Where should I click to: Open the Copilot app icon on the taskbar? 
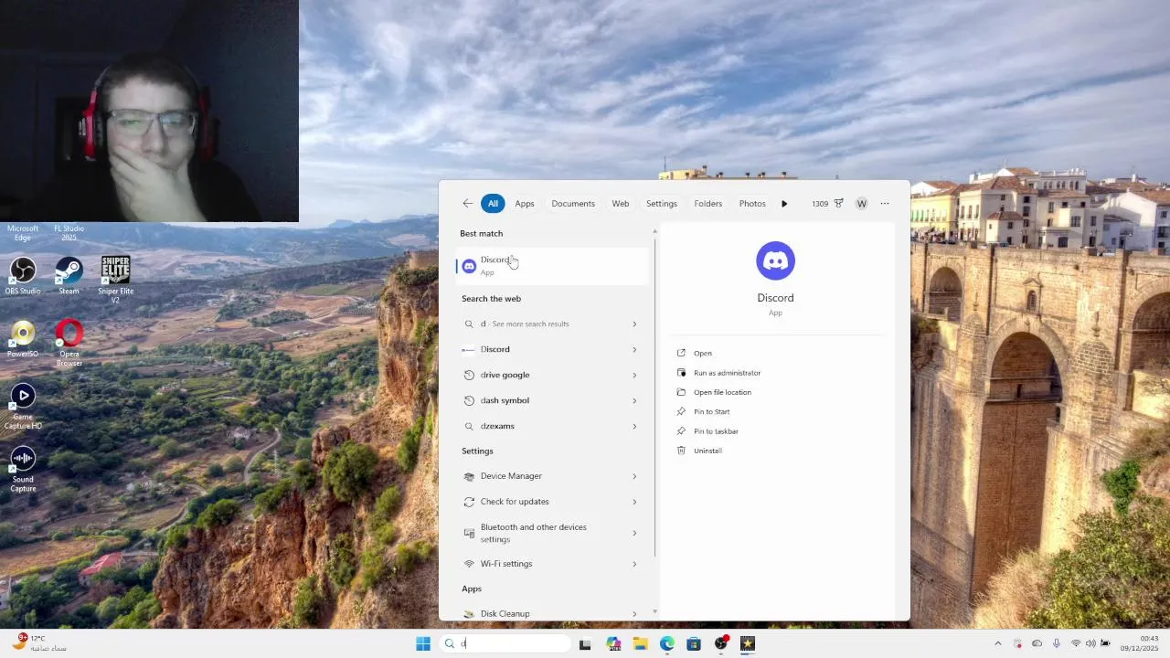coord(612,643)
